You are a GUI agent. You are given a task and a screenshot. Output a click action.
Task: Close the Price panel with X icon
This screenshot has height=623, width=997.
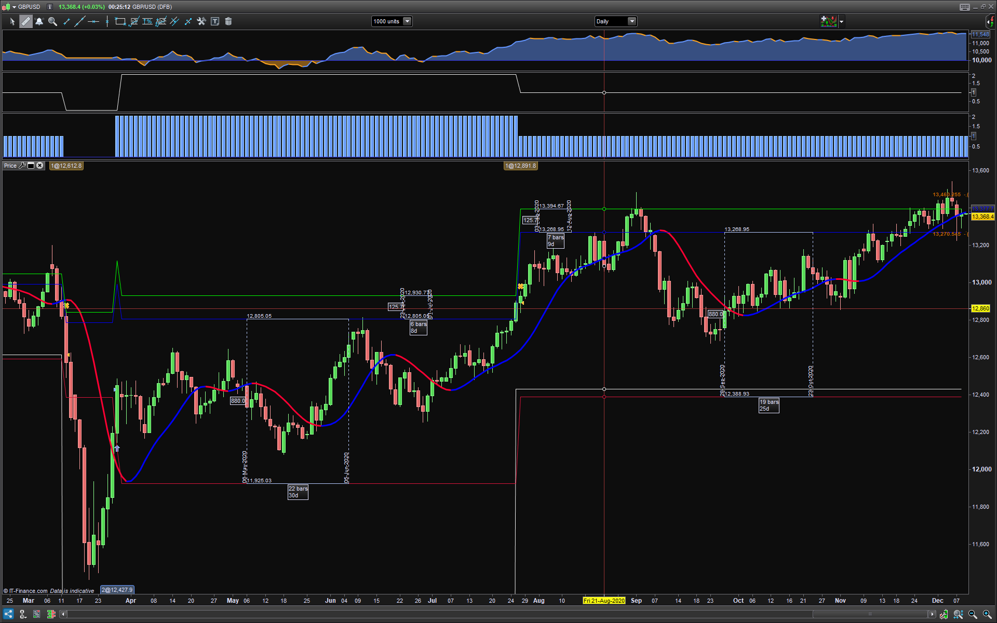pyautogui.click(x=40, y=166)
